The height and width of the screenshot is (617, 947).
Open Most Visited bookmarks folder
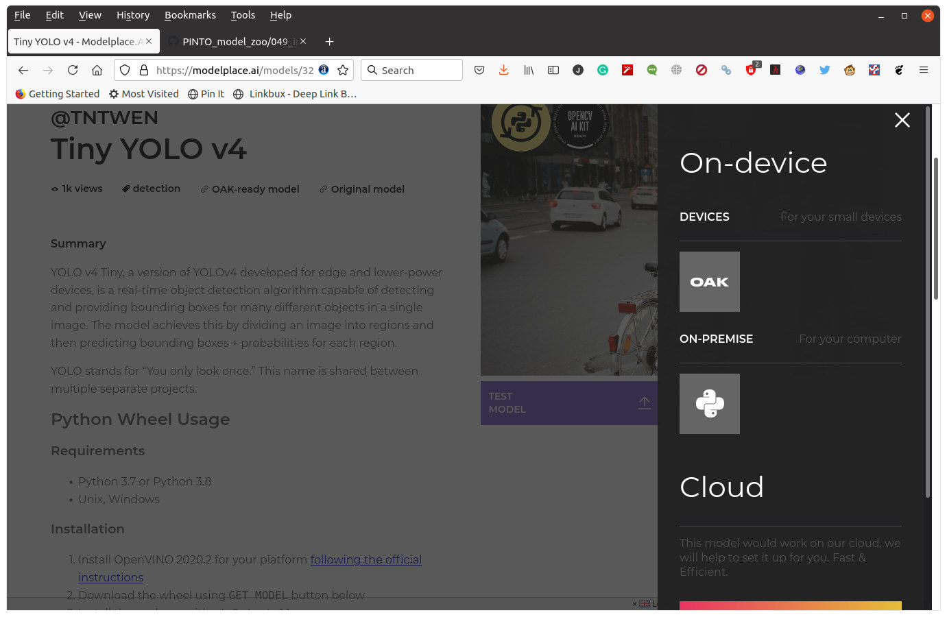point(144,94)
